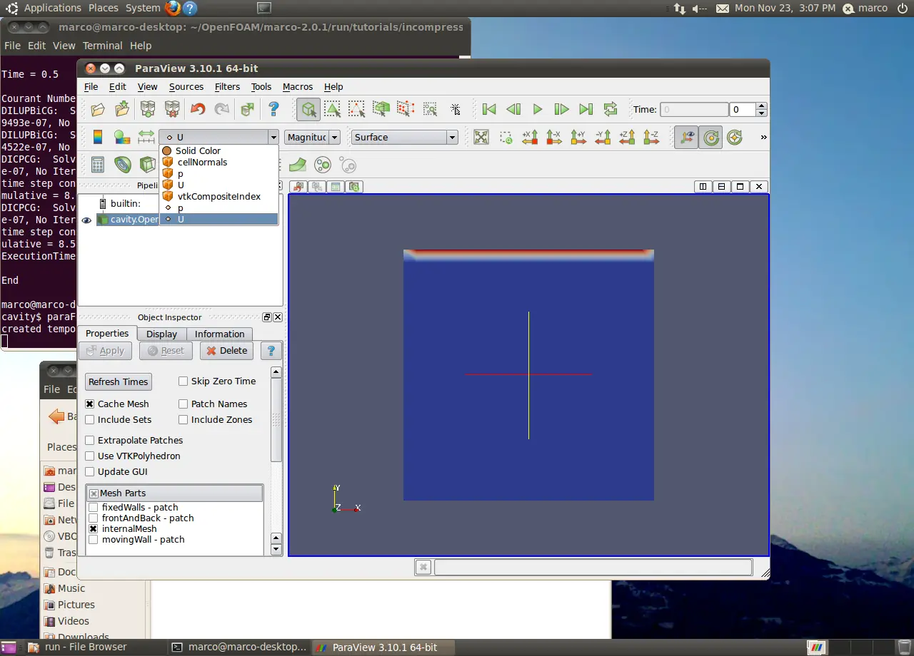Toggle visibility eye for cavity.OpenFOAM
Screen dimensions: 914x656
click(86, 220)
